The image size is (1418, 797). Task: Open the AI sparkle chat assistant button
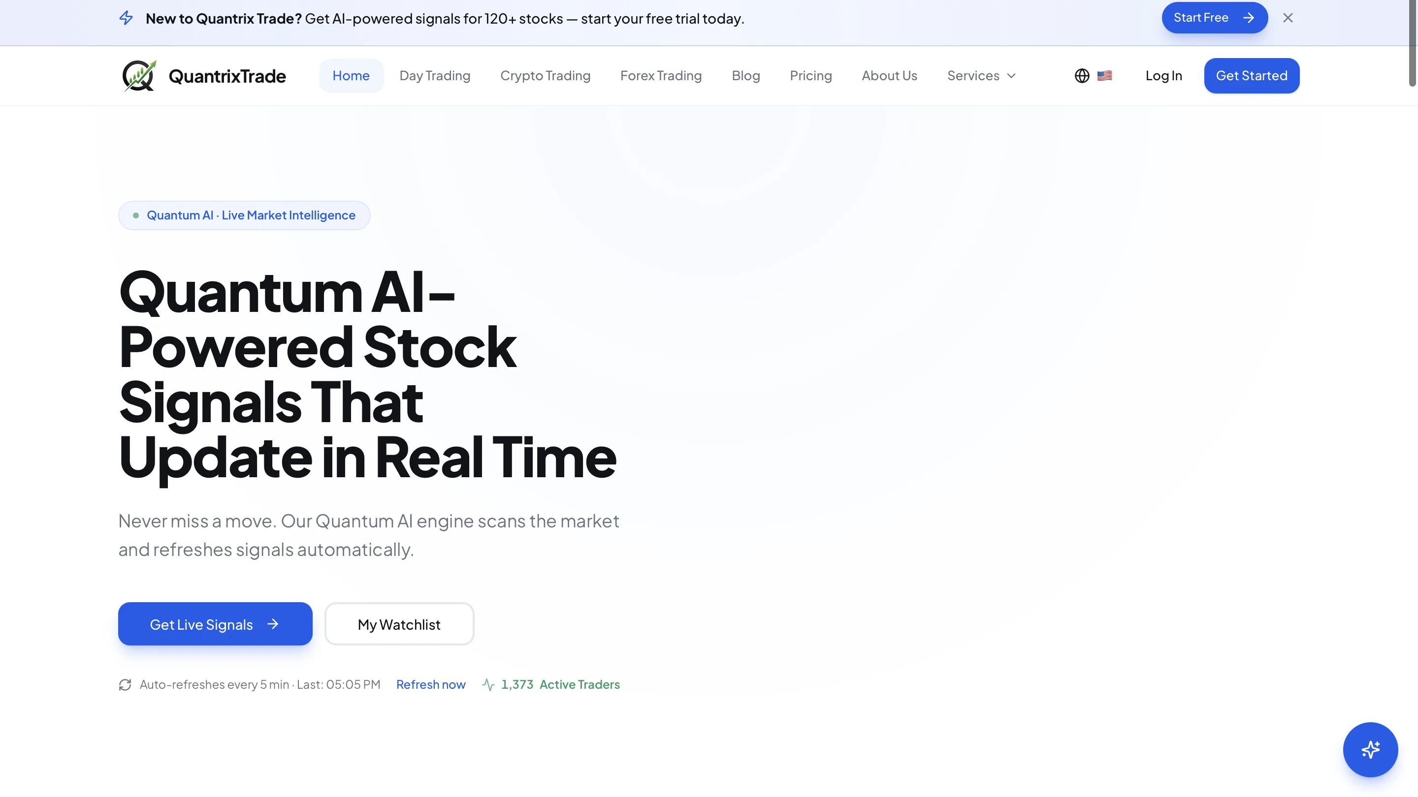coord(1370,750)
